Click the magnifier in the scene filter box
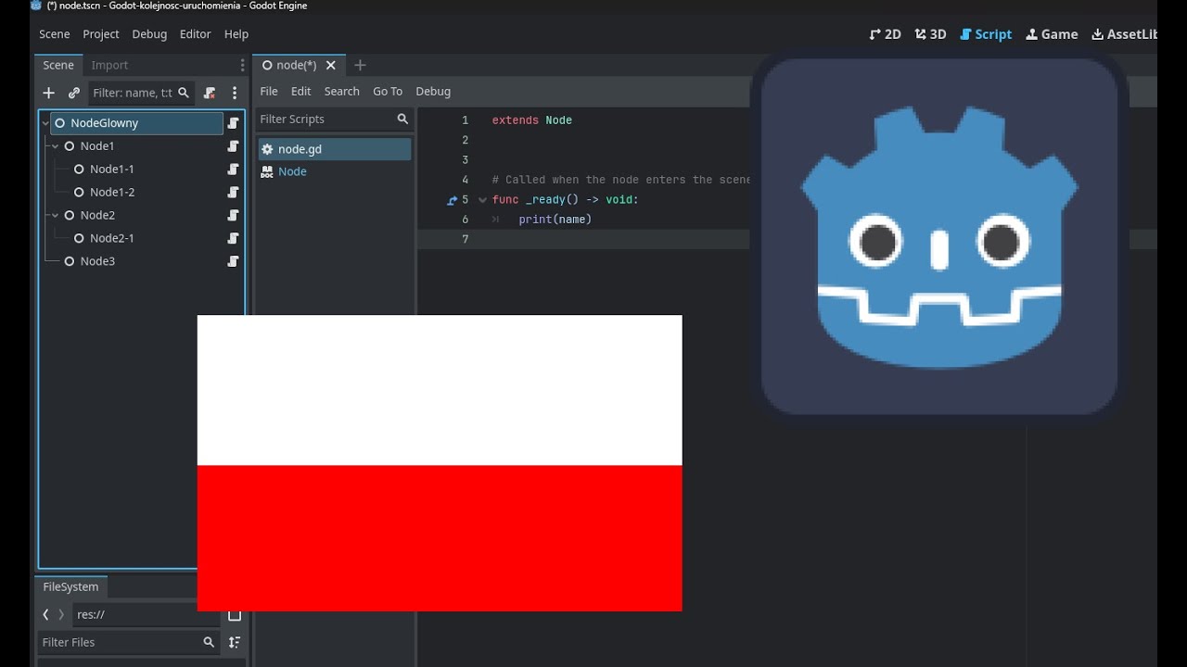This screenshot has width=1187, height=667. (x=184, y=93)
